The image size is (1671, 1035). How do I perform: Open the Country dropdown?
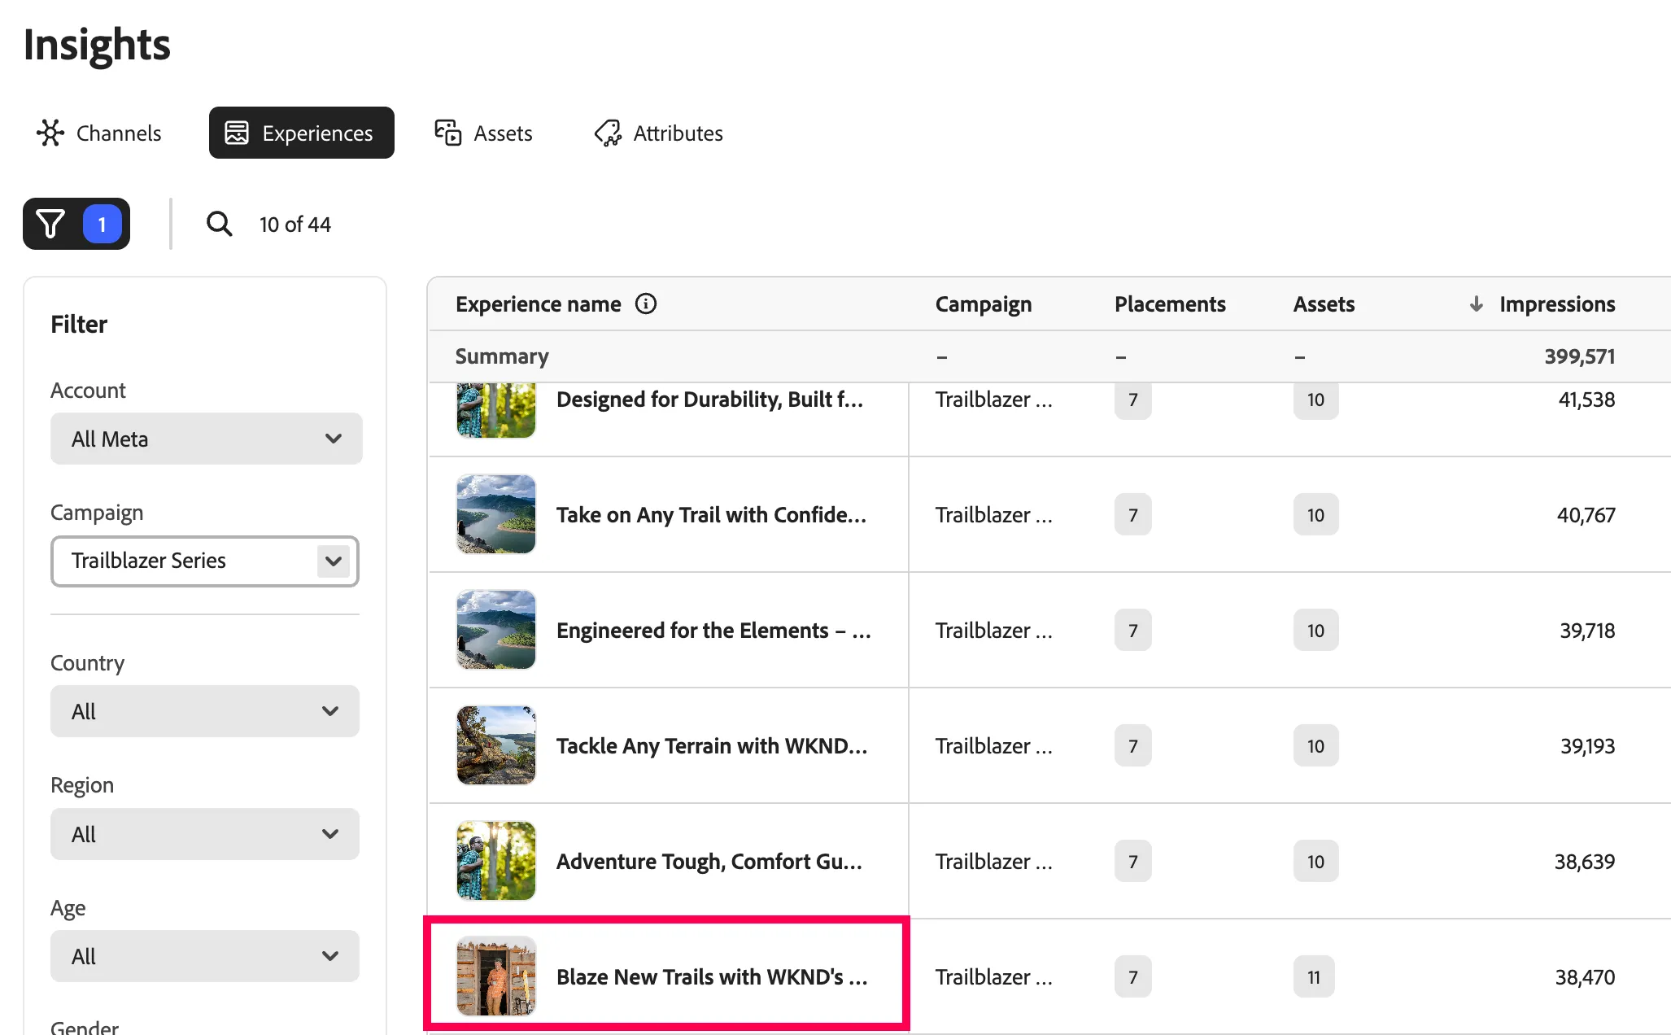(x=205, y=711)
